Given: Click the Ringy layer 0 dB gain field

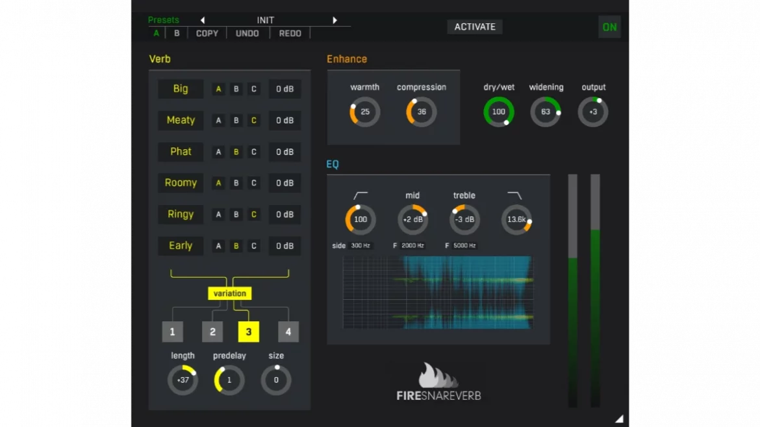Looking at the screenshot, I should (x=285, y=214).
